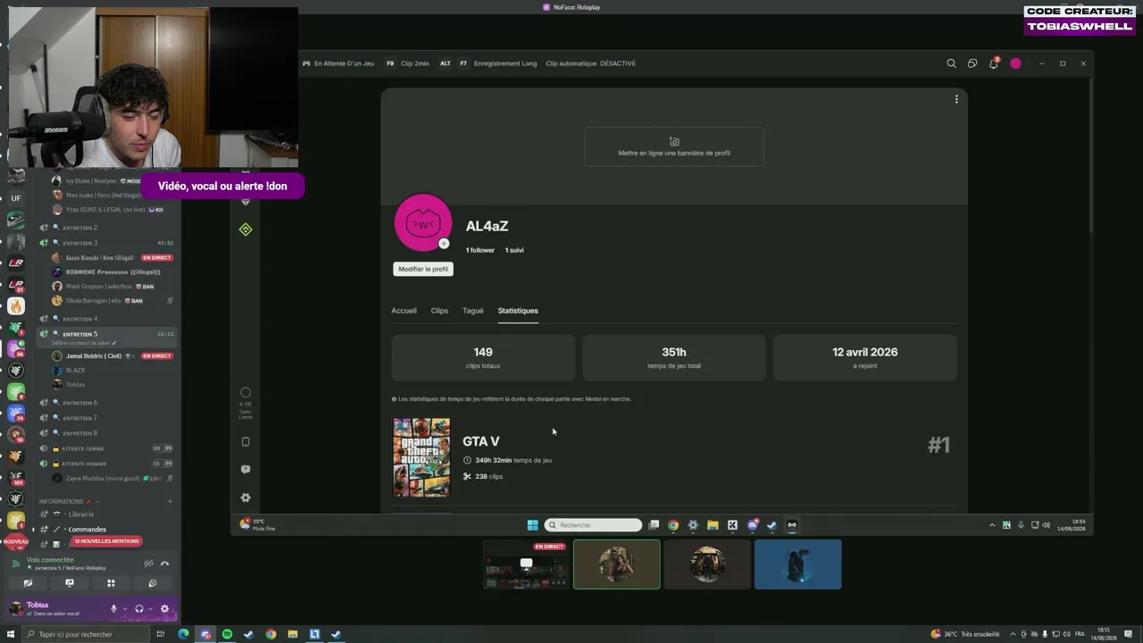1143x643 pixels.
Task: Open the three-dot profile options menu
Action: (x=956, y=99)
